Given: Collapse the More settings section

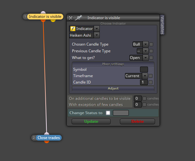Looking at the screenshot, I should pos(113,64).
